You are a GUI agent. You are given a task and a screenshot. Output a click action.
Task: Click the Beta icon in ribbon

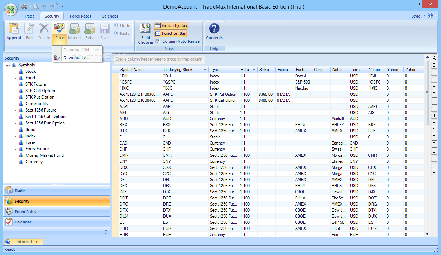(89, 29)
